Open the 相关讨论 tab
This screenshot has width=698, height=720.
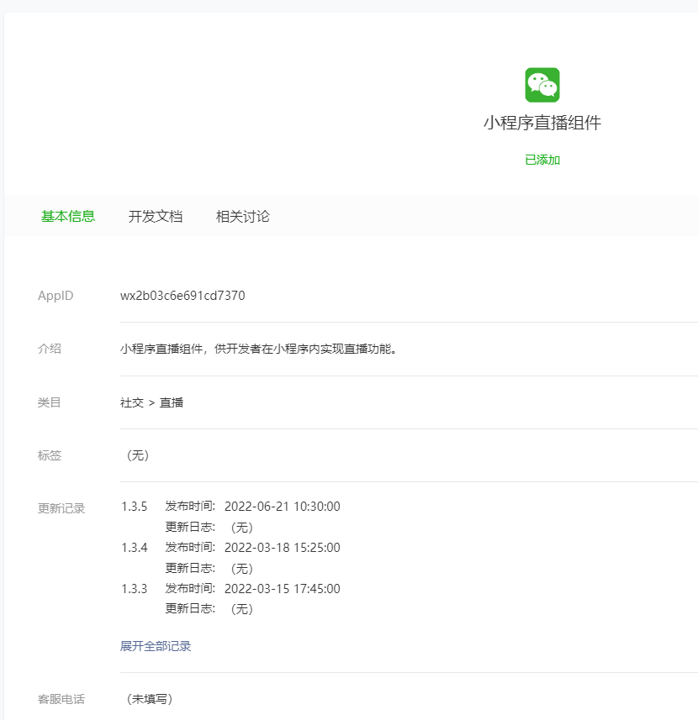pyautogui.click(x=243, y=216)
